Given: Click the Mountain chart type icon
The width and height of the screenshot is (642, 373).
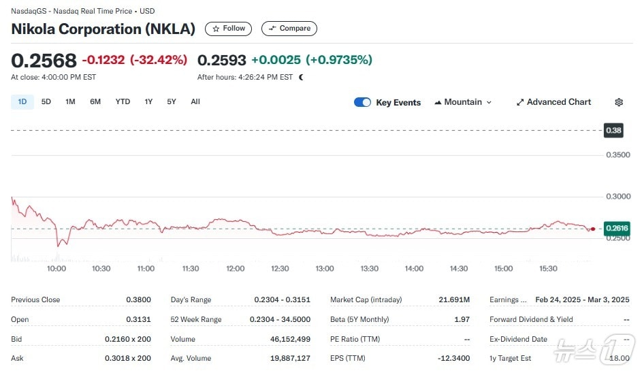Looking at the screenshot, I should pos(437,102).
